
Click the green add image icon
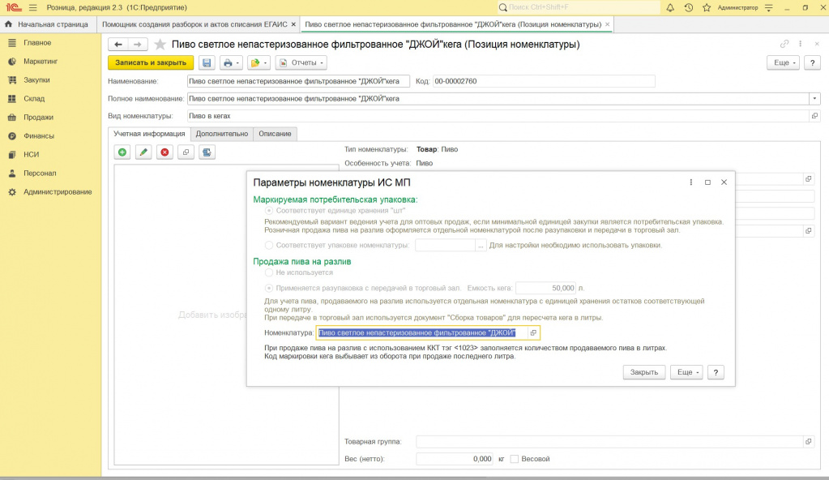coord(122,152)
